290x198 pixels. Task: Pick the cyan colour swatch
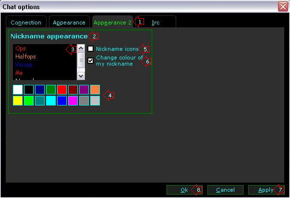pos(51,101)
